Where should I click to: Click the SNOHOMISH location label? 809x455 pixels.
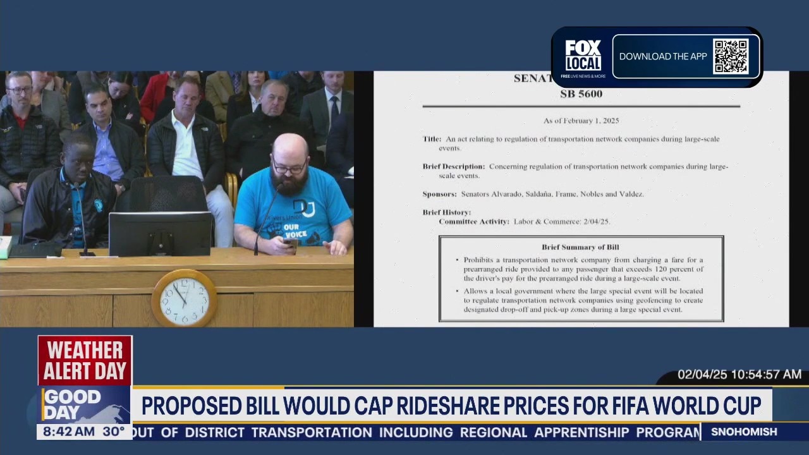[743, 432]
